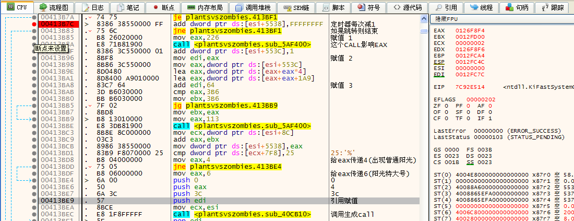
Task: Toggle breakpoint dot for address 00413B7A
Action: click(34, 17)
